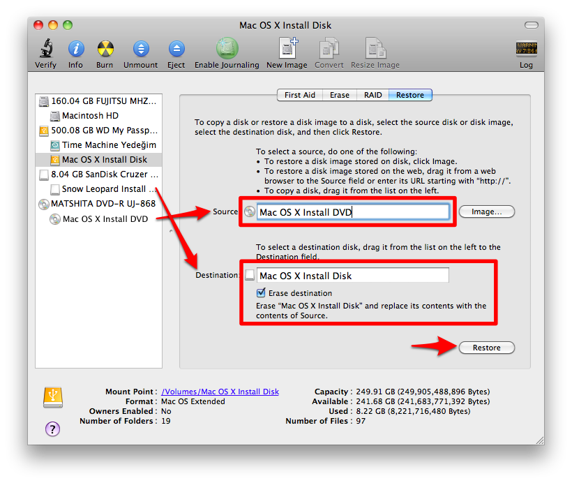Select the RAID tab
572x483 pixels.
[372, 95]
